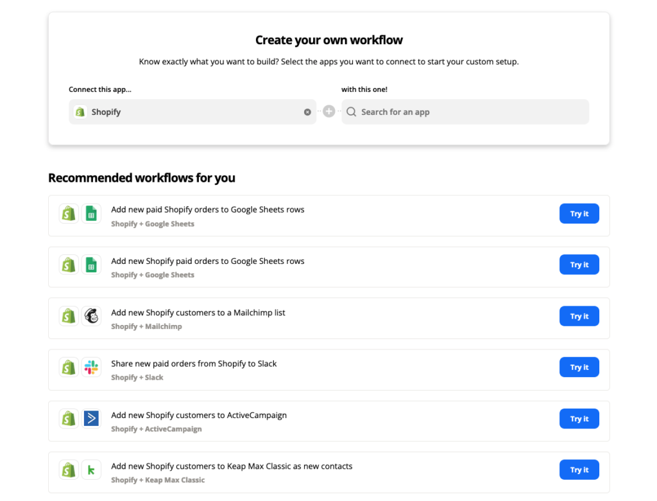The width and height of the screenshot is (657, 501).
Task: Clear the Shopify app selection
Action: coord(307,112)
